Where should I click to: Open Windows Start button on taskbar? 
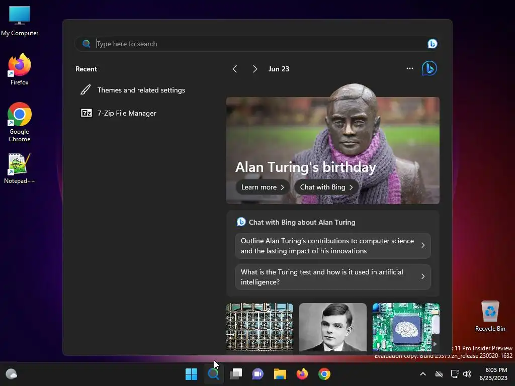(x=191, y=374)
